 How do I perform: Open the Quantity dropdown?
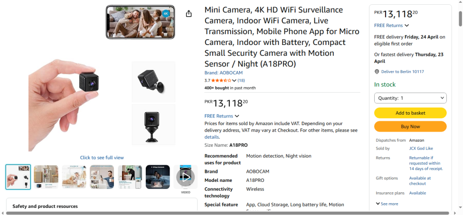[410, 98]
